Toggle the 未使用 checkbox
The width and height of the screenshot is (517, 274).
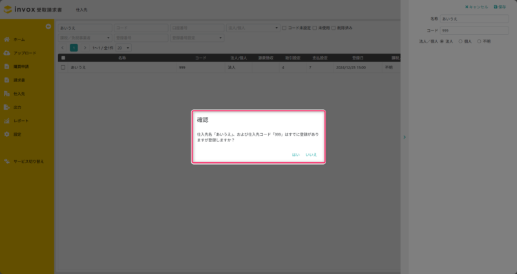click(315, 28)
